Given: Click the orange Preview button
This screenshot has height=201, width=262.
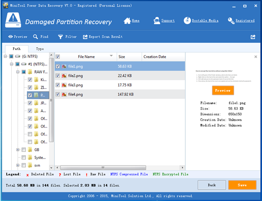Looking at the screenshot, I should click(x=223, y=91).
